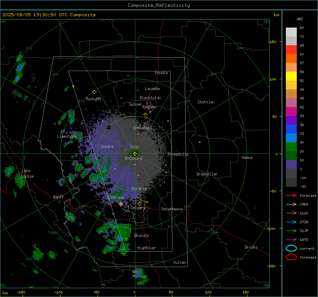Click the Okotoks label

[x=141, y=236]
